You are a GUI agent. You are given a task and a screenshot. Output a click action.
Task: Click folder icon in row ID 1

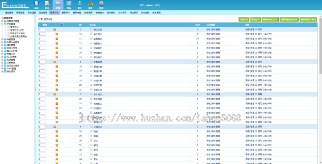click(55, 29)
